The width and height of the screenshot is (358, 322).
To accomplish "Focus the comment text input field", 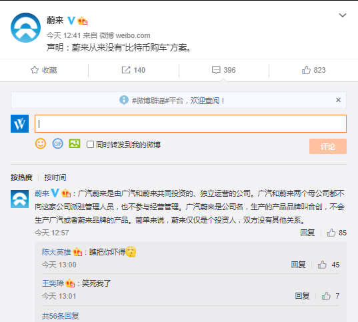I will pos(191,123).
